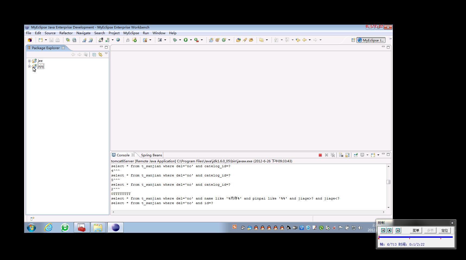Click the New Java Class icon
The height and width of the screenshot is (260, 466).
tap(224, 40)
